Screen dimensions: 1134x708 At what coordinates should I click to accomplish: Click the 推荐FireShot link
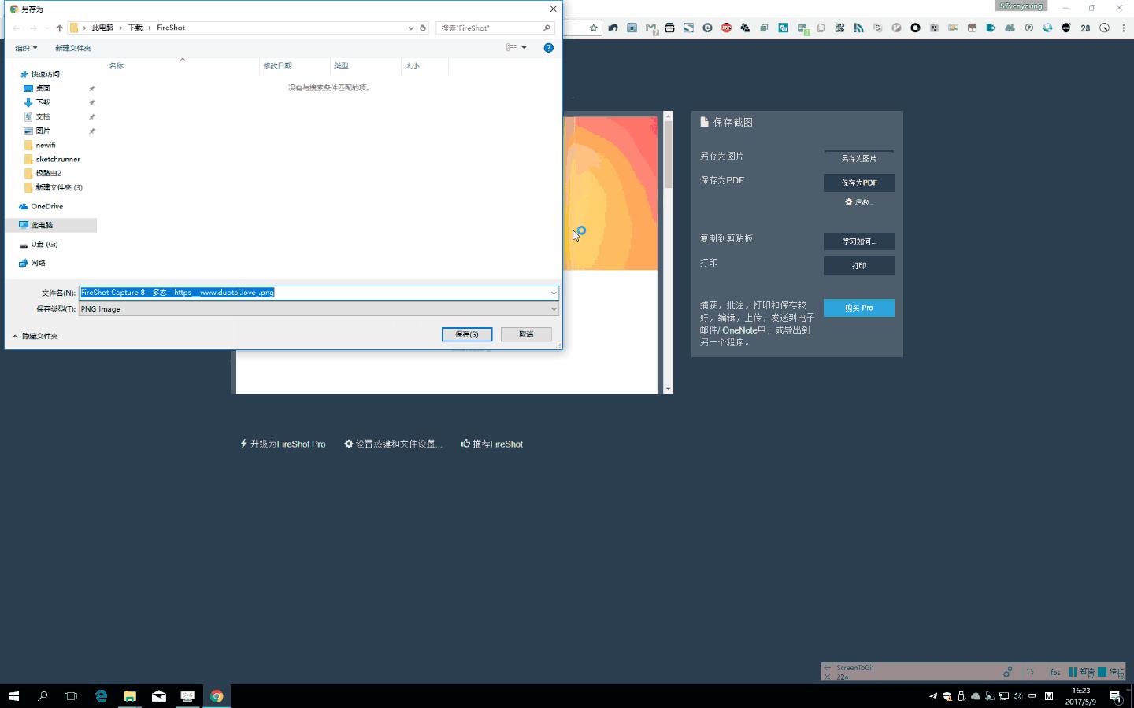pos(492,444)
